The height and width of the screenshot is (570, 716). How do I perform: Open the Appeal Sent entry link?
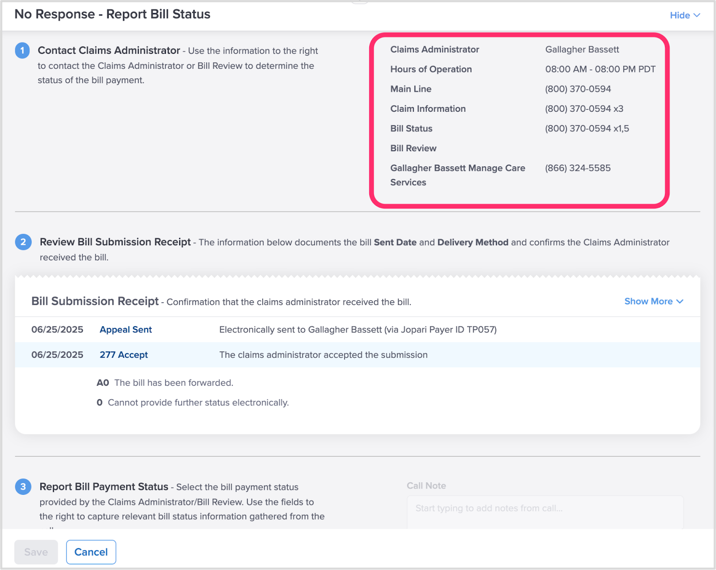coord(126,330)
